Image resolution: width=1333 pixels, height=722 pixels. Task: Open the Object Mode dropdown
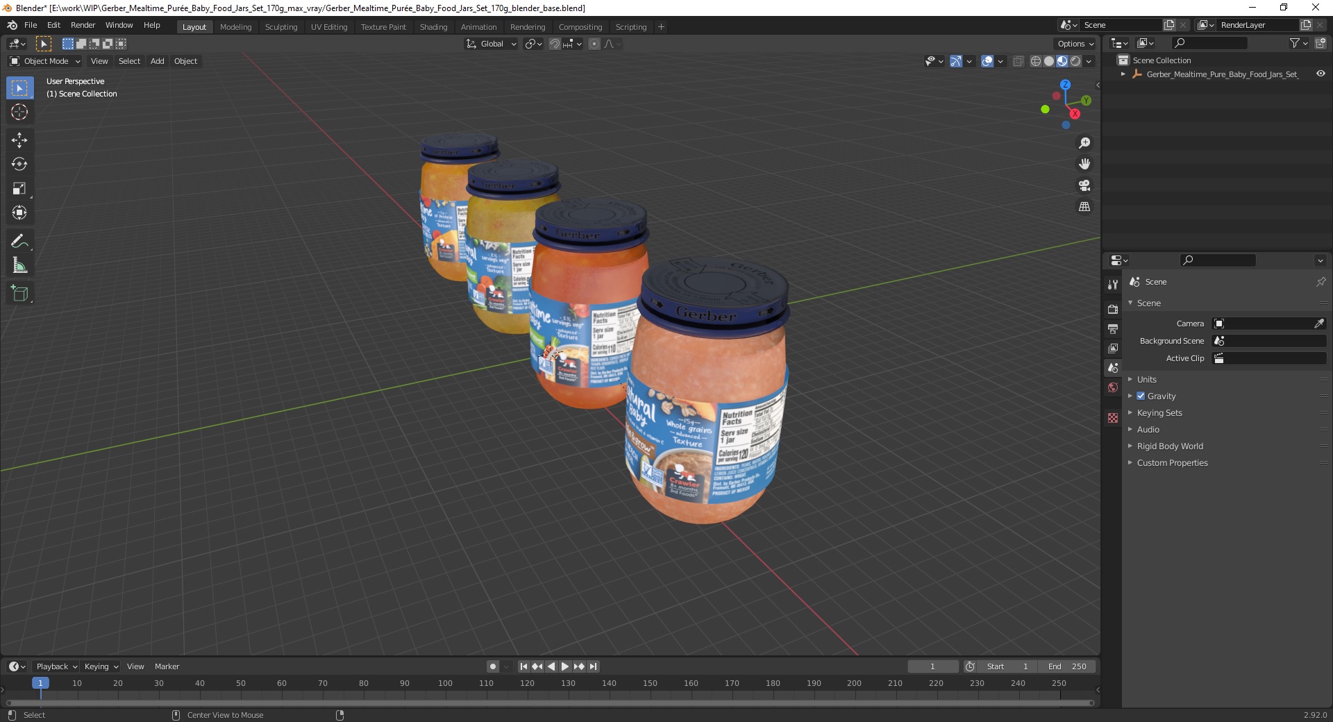tap(45, 61)
